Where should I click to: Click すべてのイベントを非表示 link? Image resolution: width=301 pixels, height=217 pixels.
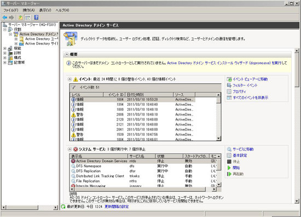[x=250, y=98]
